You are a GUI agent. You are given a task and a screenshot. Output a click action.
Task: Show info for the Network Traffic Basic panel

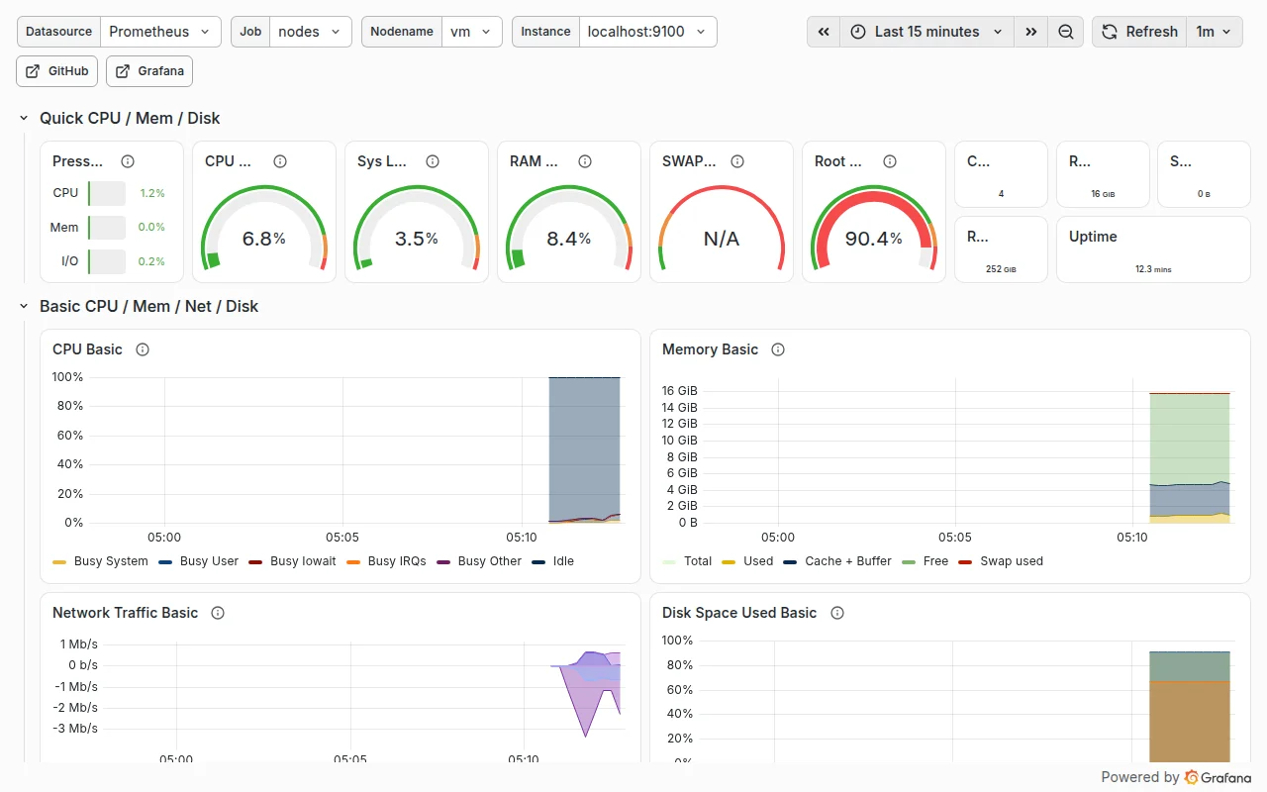(x=218, y=613)
